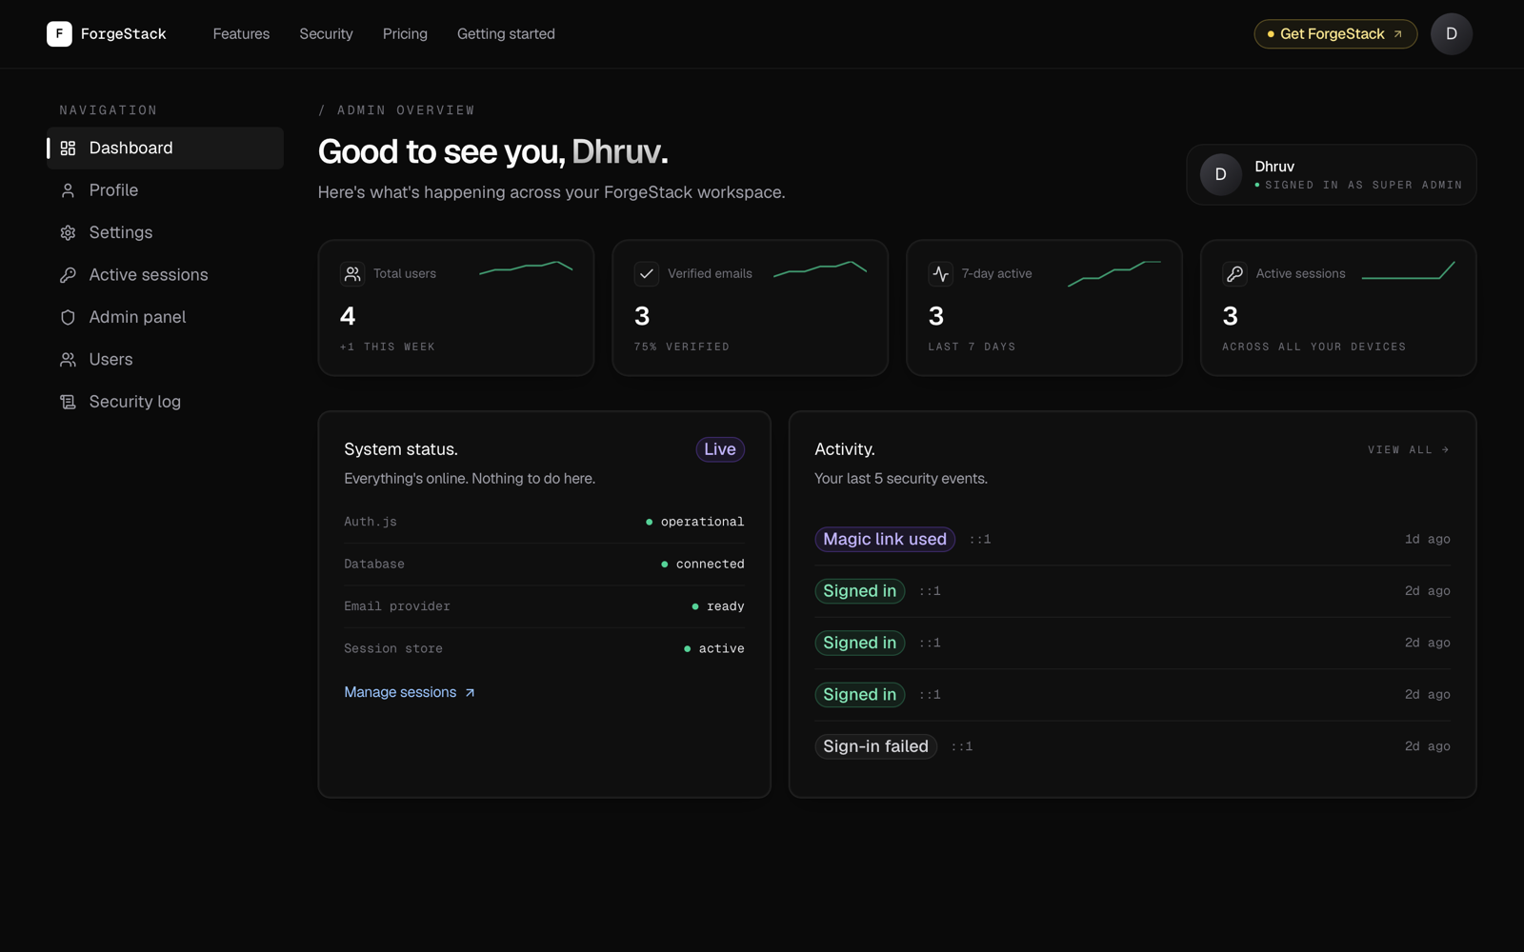Screen dimensions: 1524x952
Task: Select Dashboard in the sidebar
Action: pos(165,149)
